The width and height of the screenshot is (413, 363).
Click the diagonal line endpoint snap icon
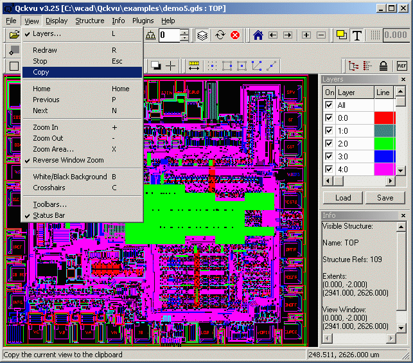tap(271, 66)
